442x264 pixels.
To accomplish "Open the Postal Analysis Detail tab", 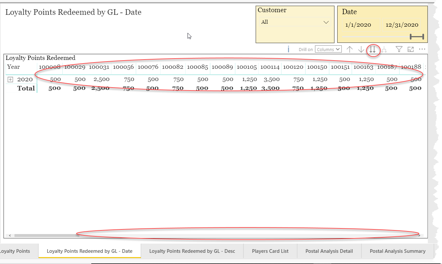I will coord(329,251).
